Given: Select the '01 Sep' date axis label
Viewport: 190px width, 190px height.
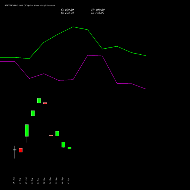Looking at the screenshot, I should pos(38,180).
